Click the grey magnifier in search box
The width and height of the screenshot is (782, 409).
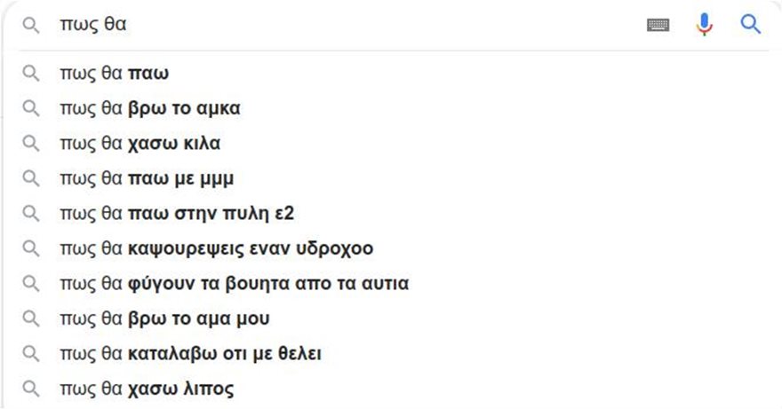tap(31, 26)
